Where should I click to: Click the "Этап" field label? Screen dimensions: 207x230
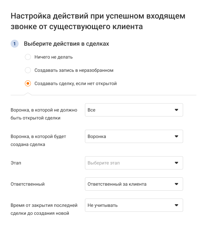pos(16,163)
